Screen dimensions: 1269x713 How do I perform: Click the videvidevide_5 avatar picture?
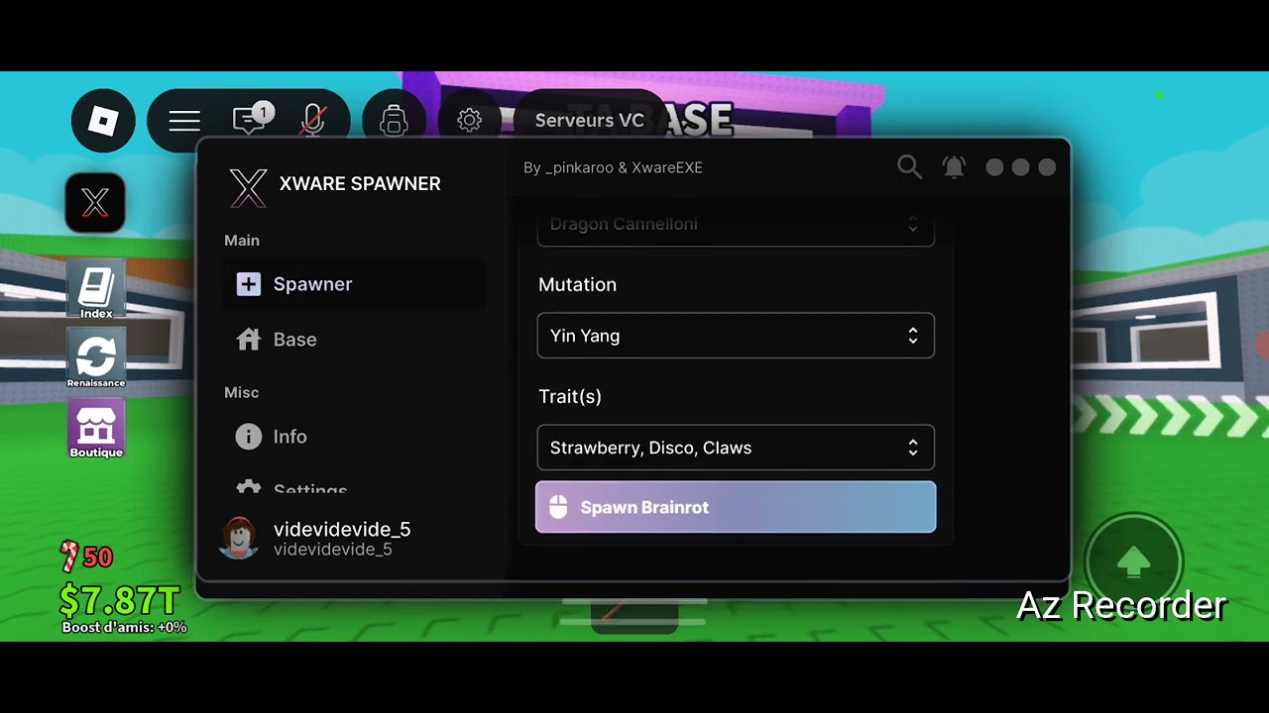tap(239, 538)
